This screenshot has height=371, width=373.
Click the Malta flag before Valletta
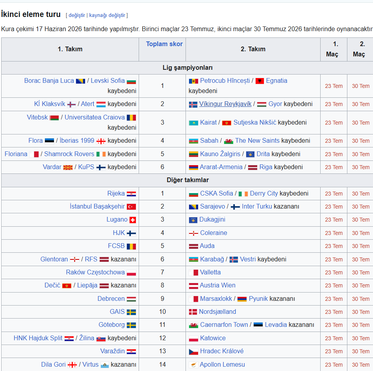(x=193, y=273)
